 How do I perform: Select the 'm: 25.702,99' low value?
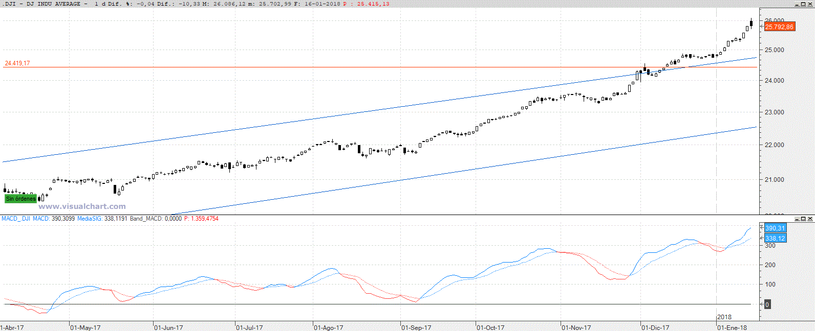(x=269, y=4)
